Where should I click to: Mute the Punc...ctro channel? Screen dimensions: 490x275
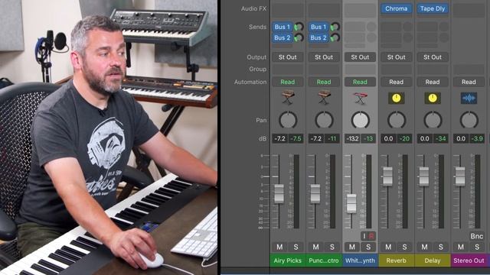pyautogui.click(x=316, y=247)
